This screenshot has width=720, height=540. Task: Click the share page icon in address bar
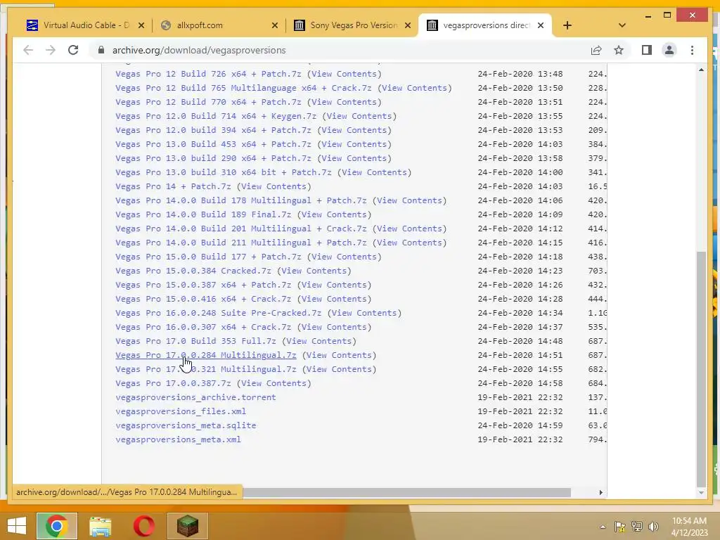click(596, 50)
